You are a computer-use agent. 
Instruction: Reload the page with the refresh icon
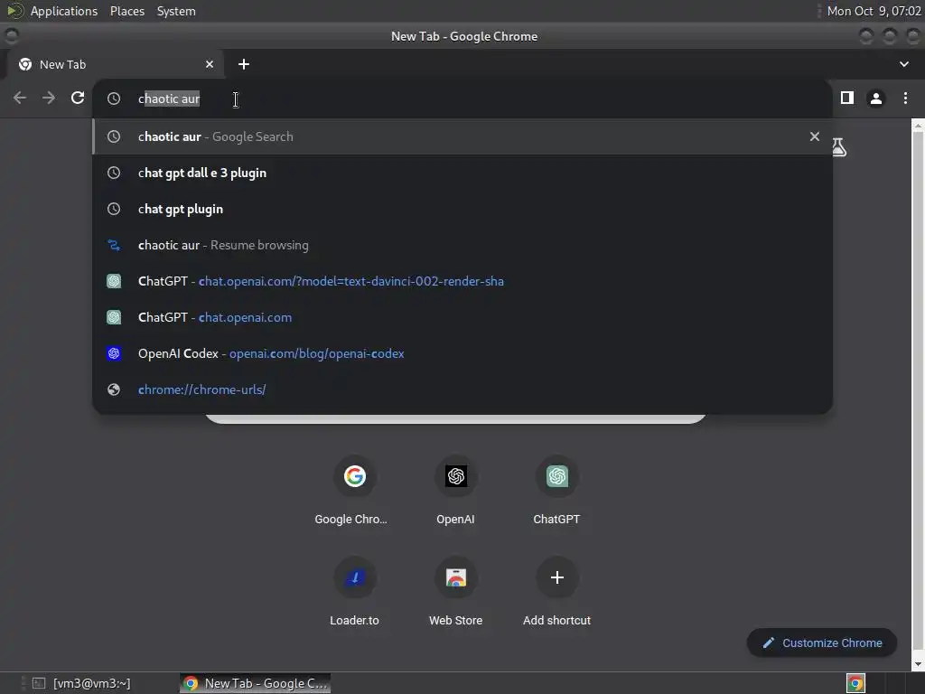(x=78, y=98)
